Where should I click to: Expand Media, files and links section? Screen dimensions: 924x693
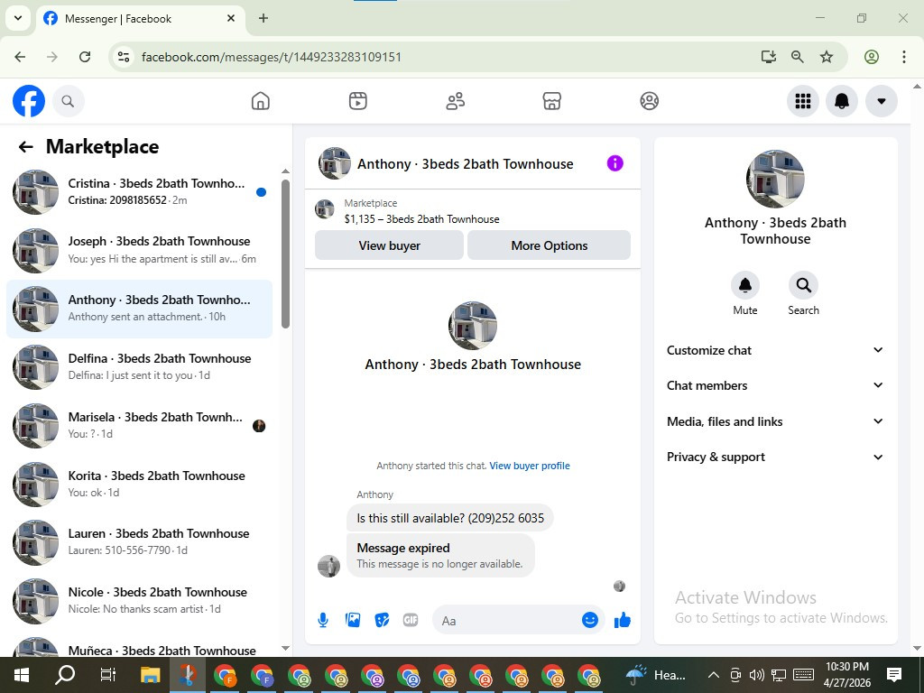click(775, 421)
